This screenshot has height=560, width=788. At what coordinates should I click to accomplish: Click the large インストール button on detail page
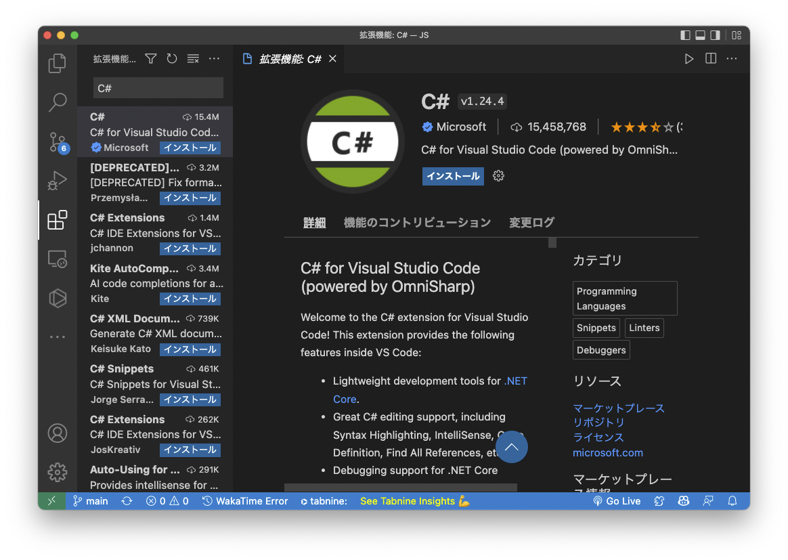click(453, 176)
